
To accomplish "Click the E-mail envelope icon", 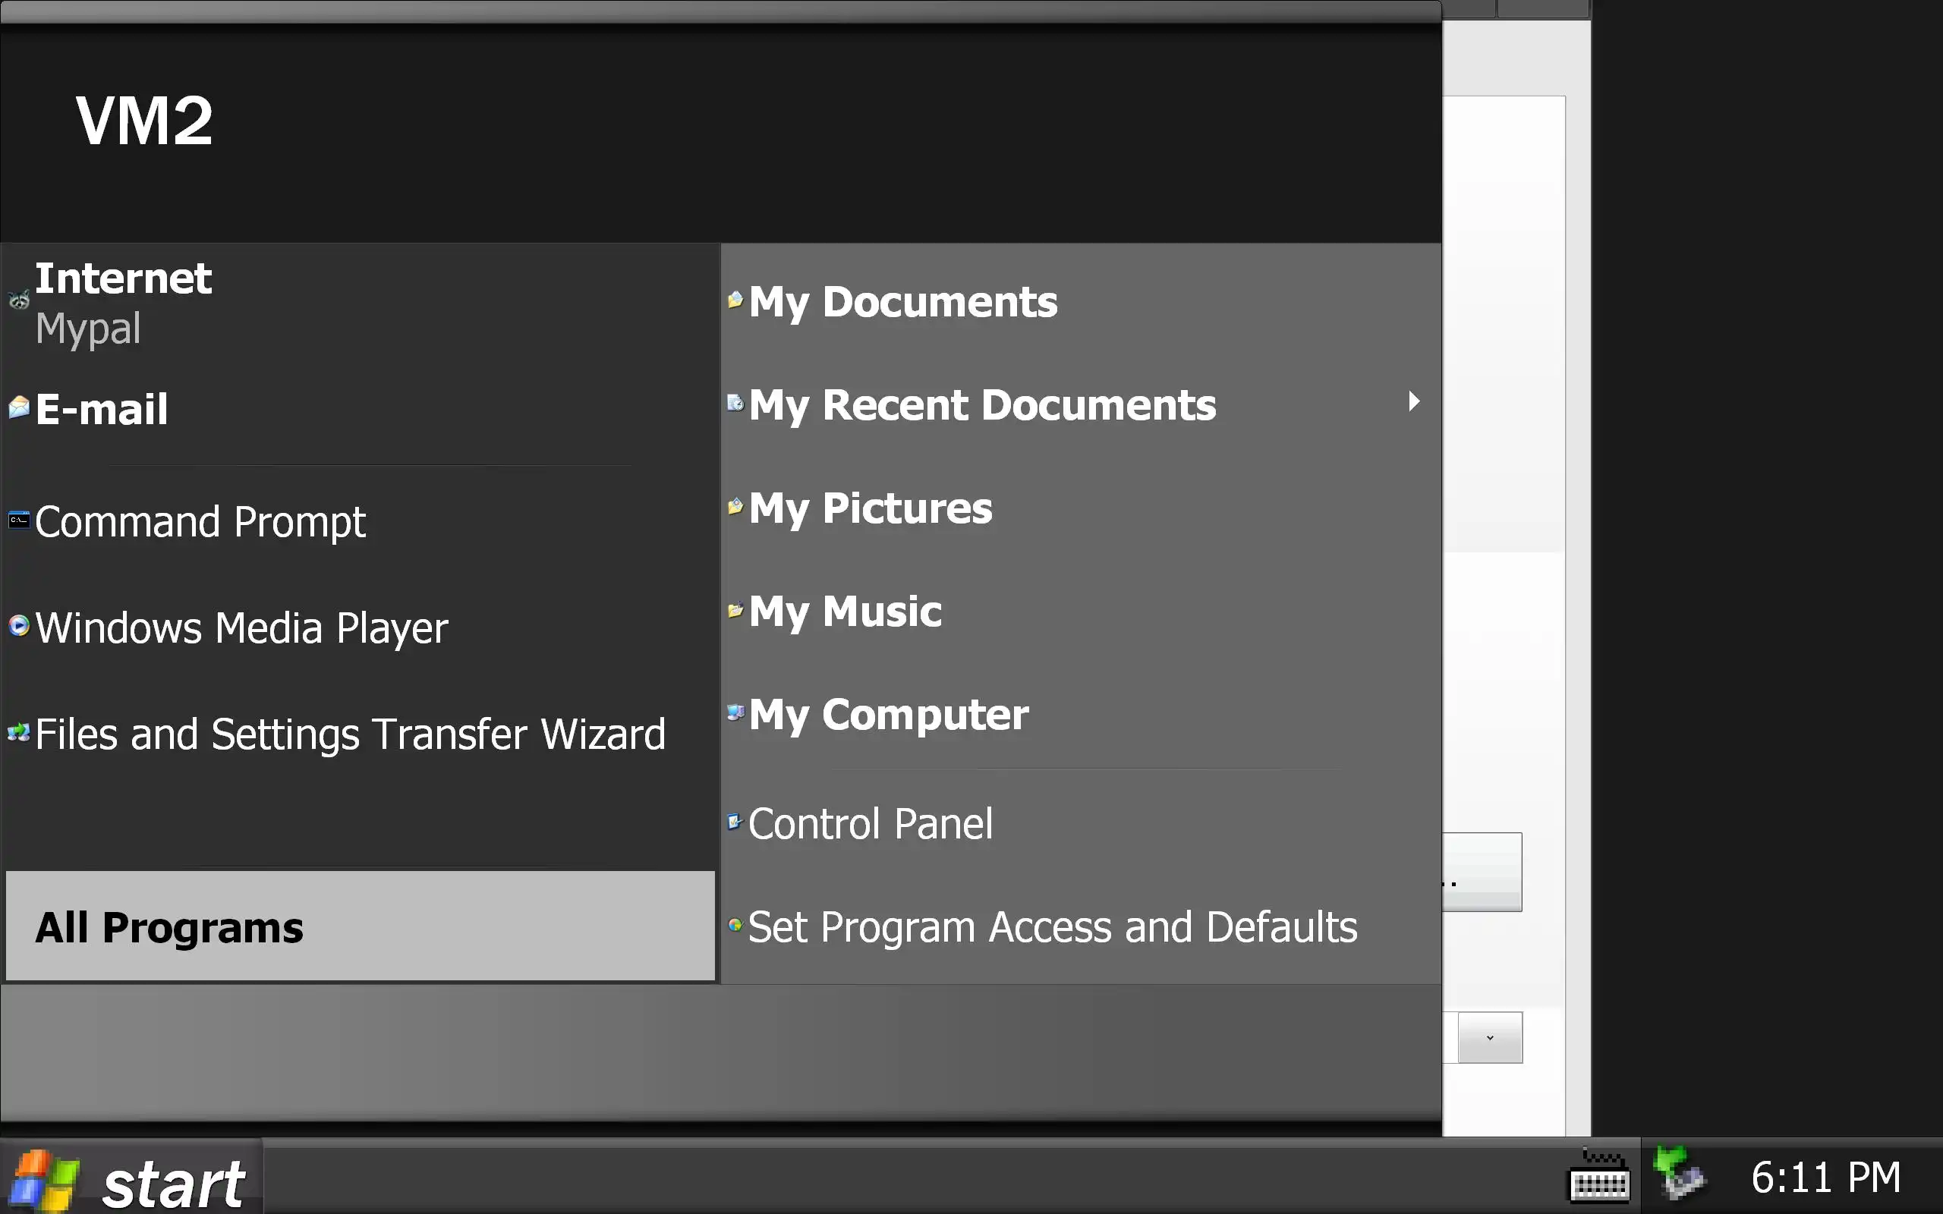I will [x=18, y=408].
